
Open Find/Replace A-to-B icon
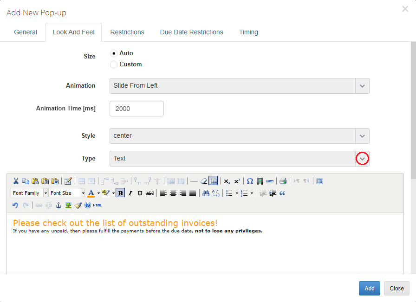216,193
